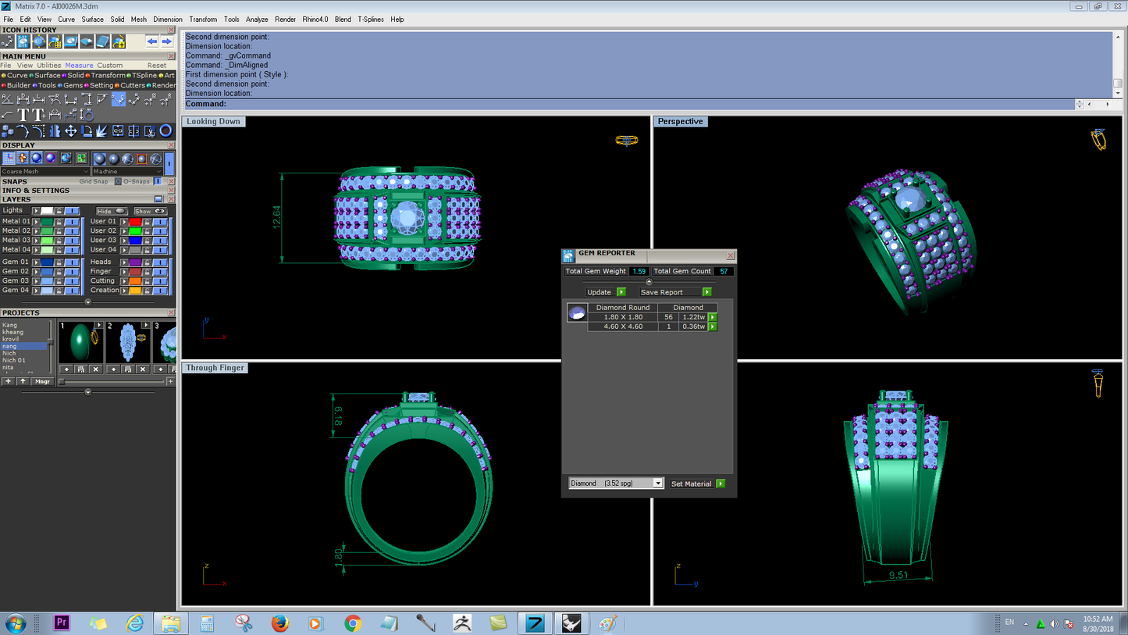Toggle visibility of Heads layer

tap(160, 262)
